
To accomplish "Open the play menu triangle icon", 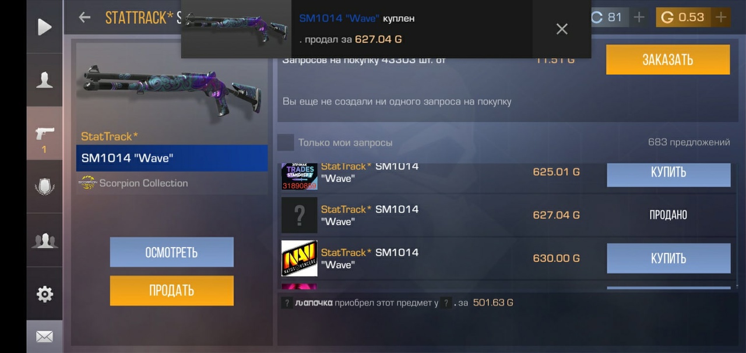I will pos(45,27).
